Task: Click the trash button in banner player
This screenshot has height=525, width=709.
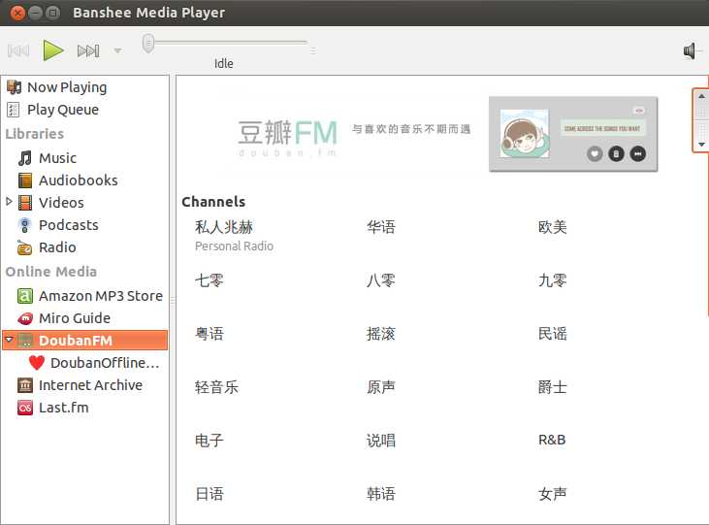Action: coord(616,154)
